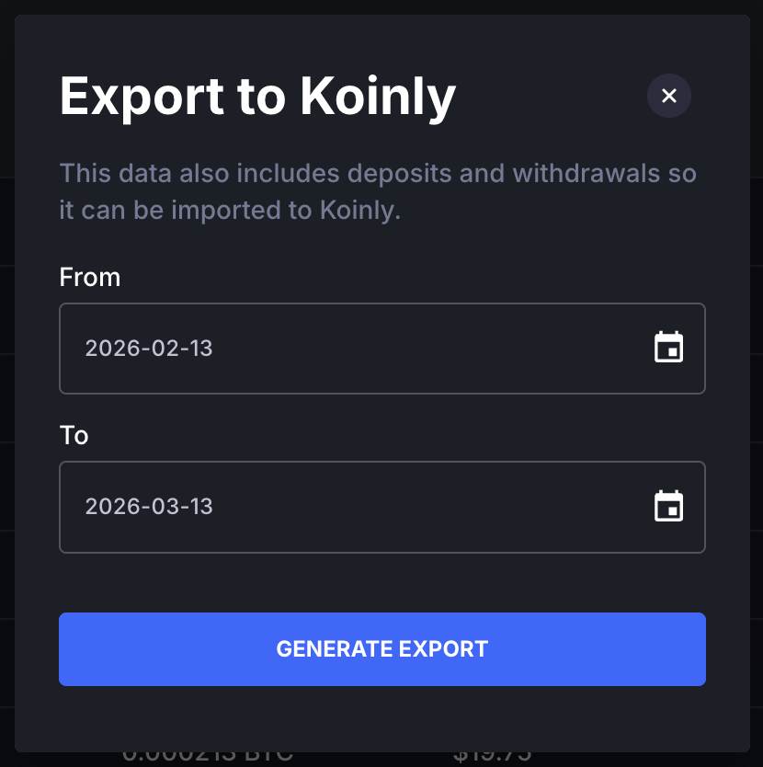
Task: Click the word "Koinly" in the dialog title
Action: coord(378,95)
